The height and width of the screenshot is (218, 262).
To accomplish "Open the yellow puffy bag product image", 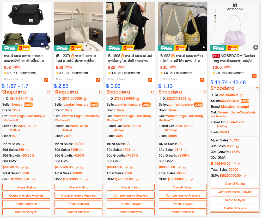I will click(183, 26).
